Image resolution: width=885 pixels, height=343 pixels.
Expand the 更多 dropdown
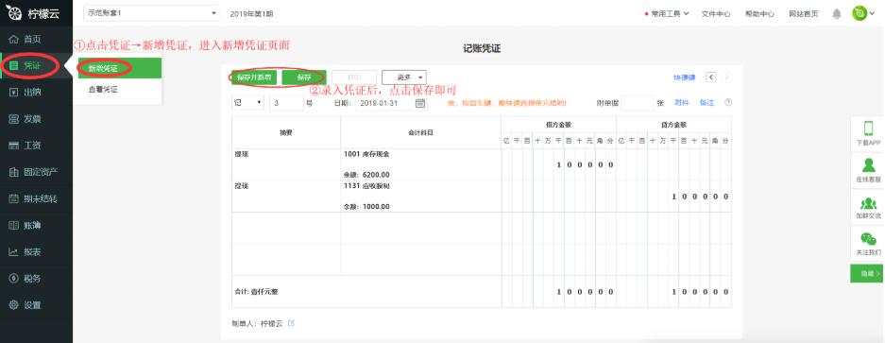click(404, 77)
